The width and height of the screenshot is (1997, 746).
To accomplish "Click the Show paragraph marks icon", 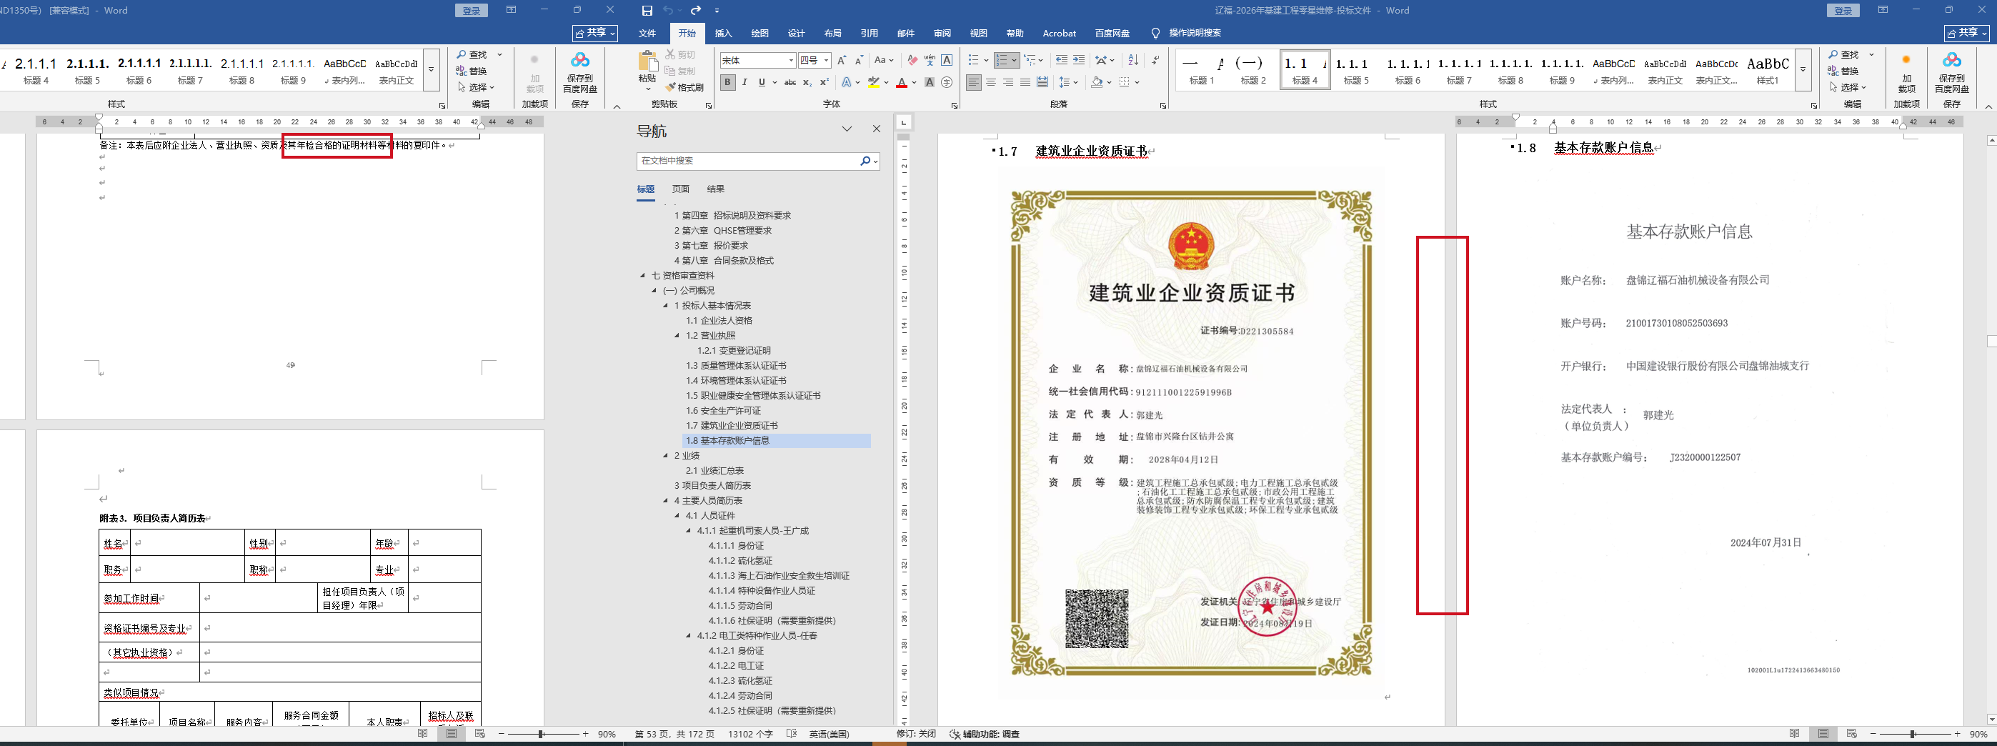I will (1155, 61).
